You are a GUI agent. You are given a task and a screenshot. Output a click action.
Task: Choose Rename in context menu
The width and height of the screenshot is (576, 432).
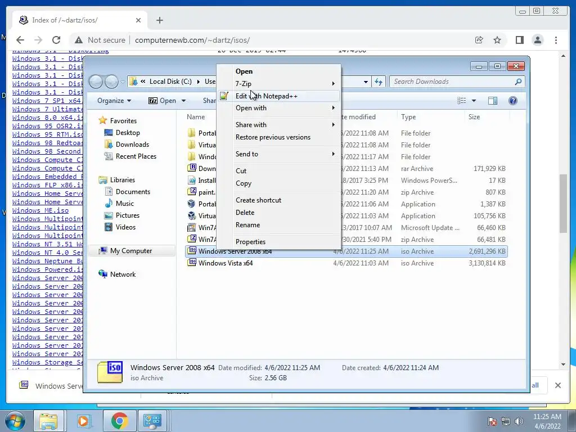tap(278, 225)
